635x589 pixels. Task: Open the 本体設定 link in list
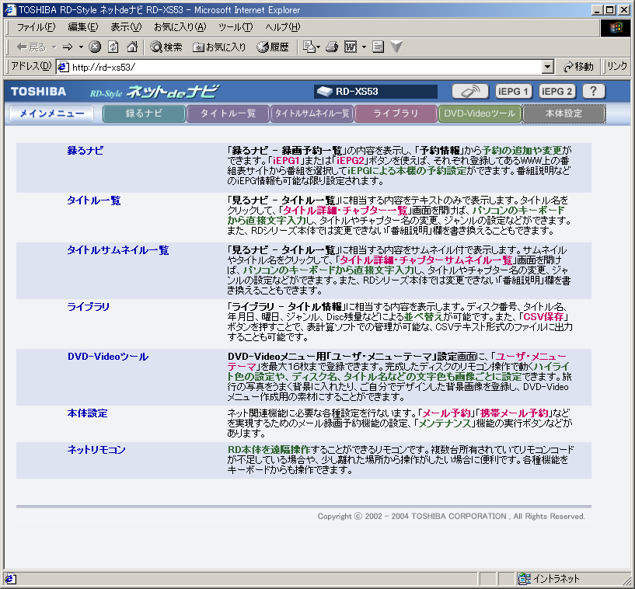(x=87, y=413)
